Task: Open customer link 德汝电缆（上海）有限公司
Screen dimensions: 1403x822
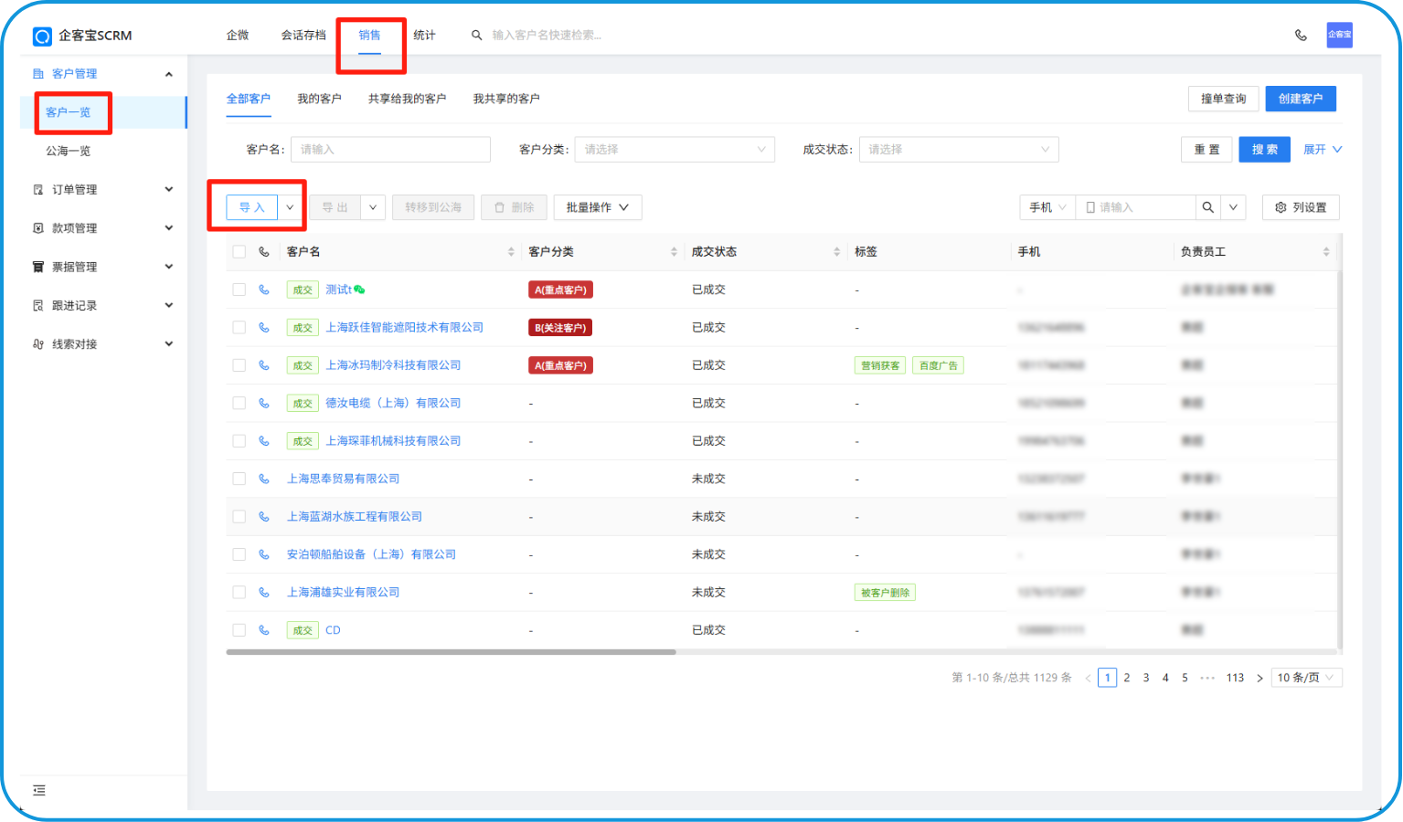Action: pos(393,403)
